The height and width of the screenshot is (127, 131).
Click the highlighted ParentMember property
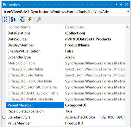[35, 105]
